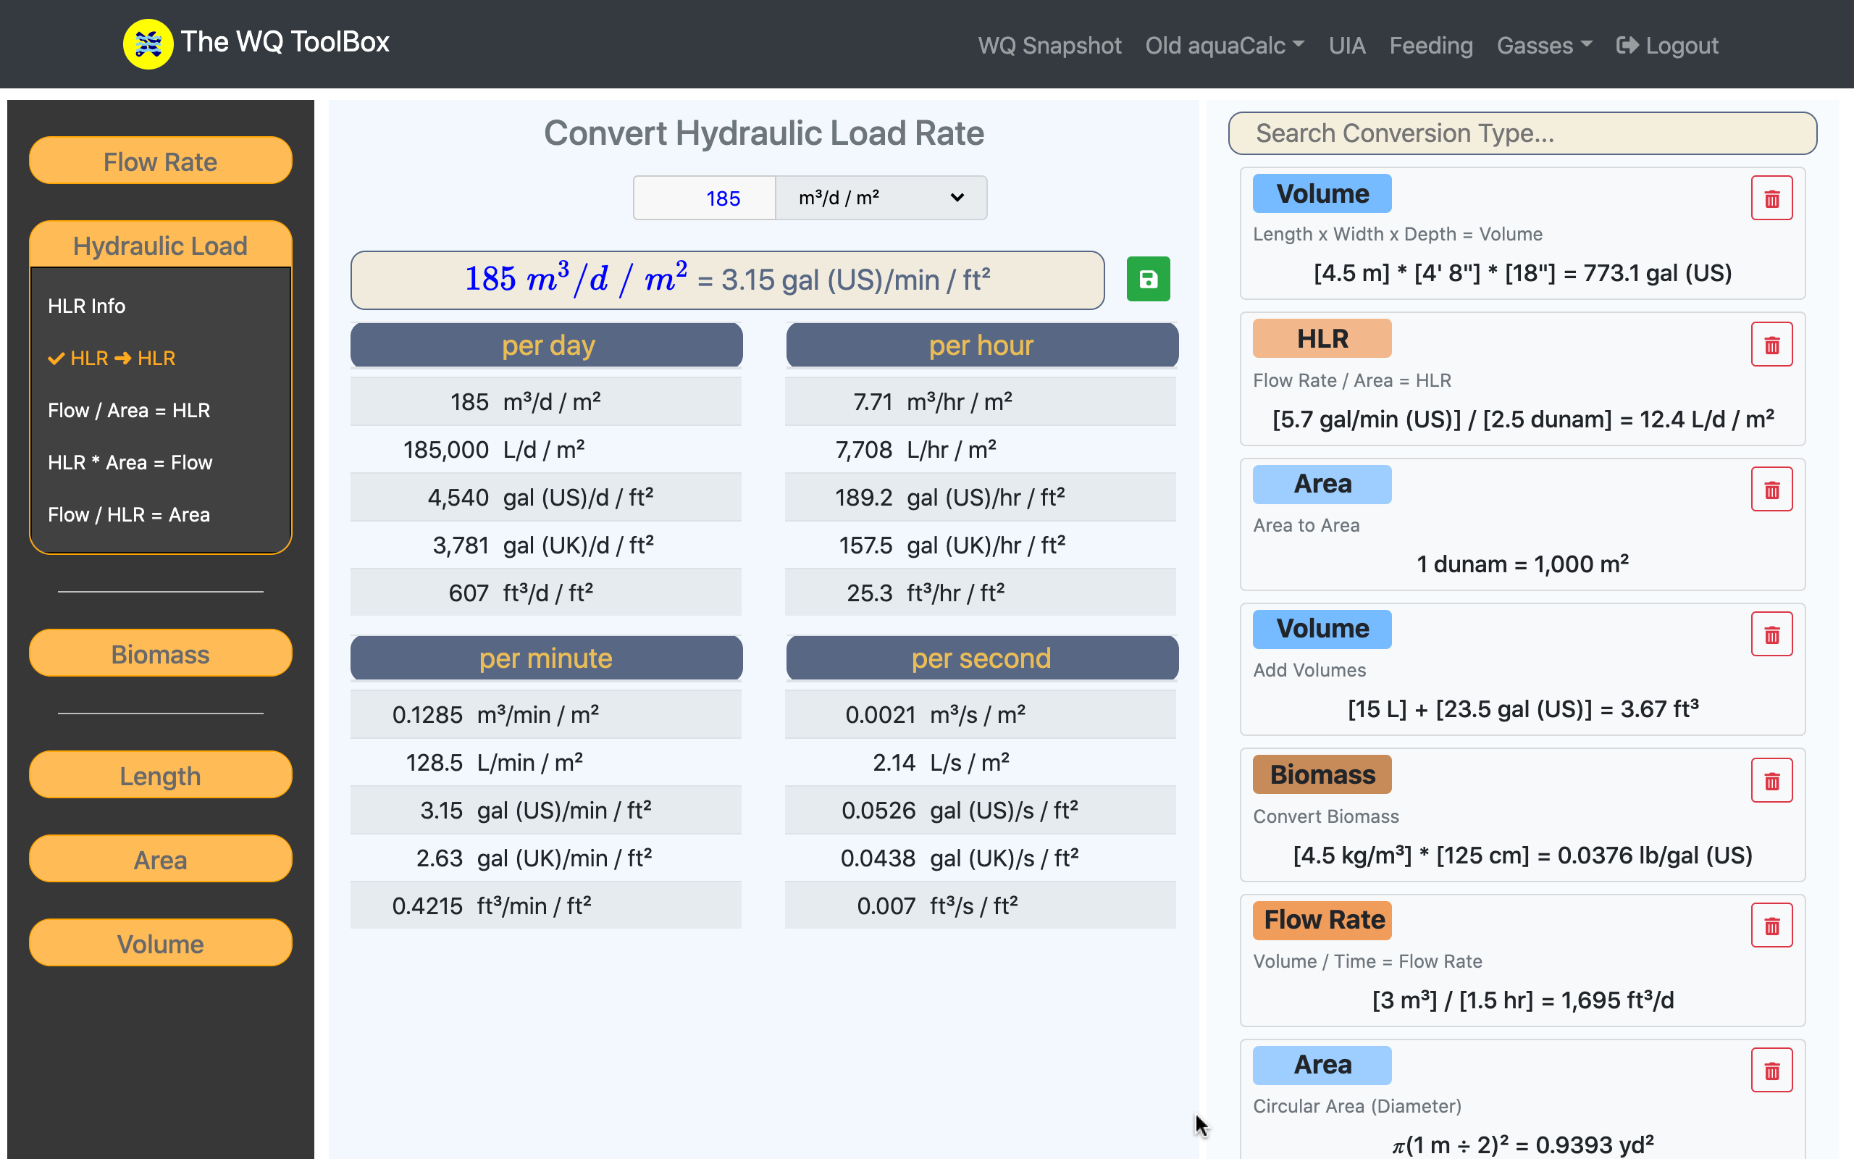Delete the HLR saved conversion
The image size is (1854, 1159).
click(1771, 345)
